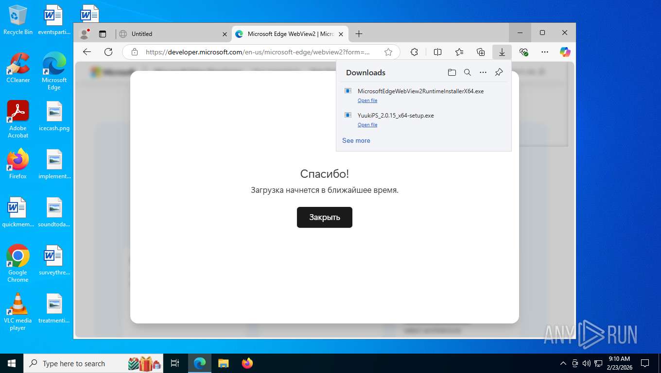This screenshot has height=373, width=661.
Task: Click the Edge back navigation arrow
Action: (x=87, y=52)
